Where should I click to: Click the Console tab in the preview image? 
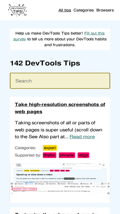29,184
